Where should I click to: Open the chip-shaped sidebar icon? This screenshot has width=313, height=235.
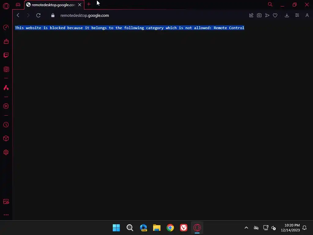click(x=6, y=69)
